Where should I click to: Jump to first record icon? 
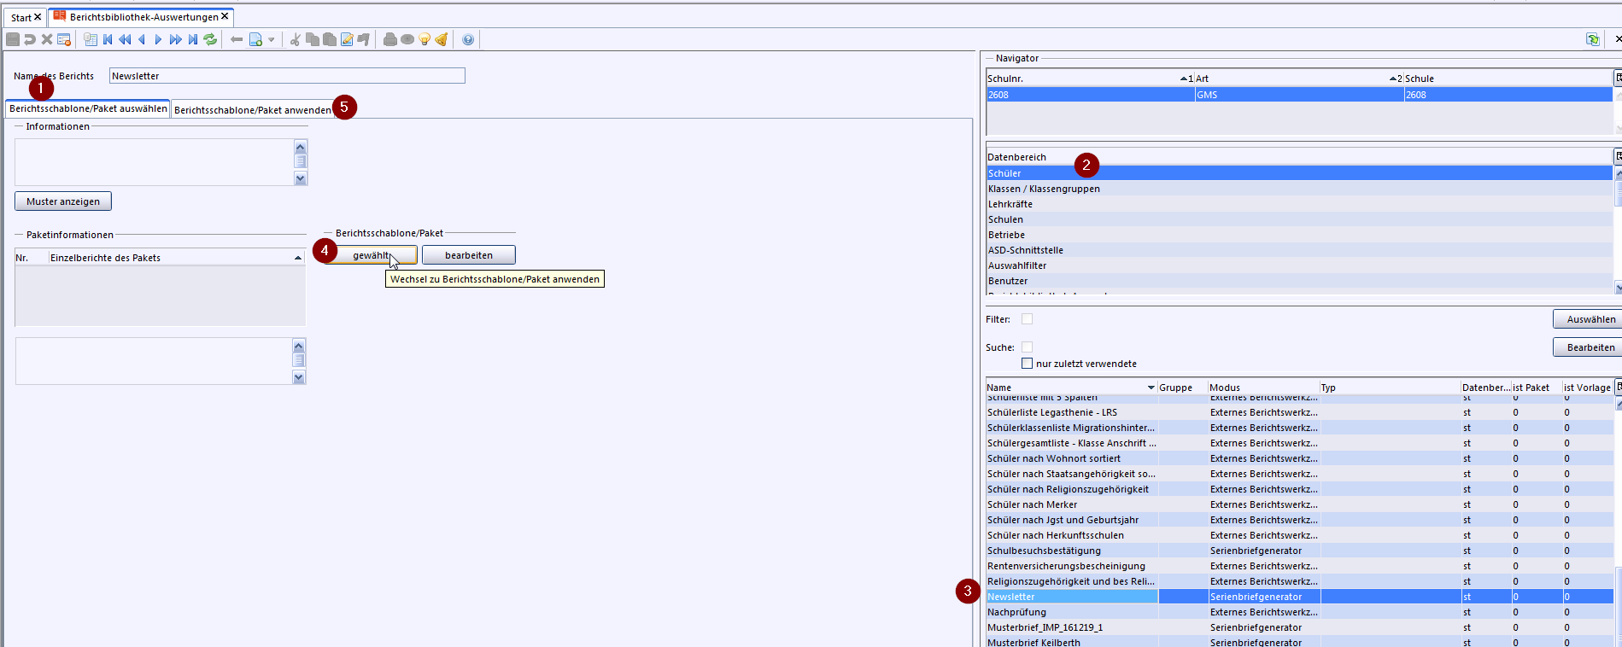tap(108, 39)
